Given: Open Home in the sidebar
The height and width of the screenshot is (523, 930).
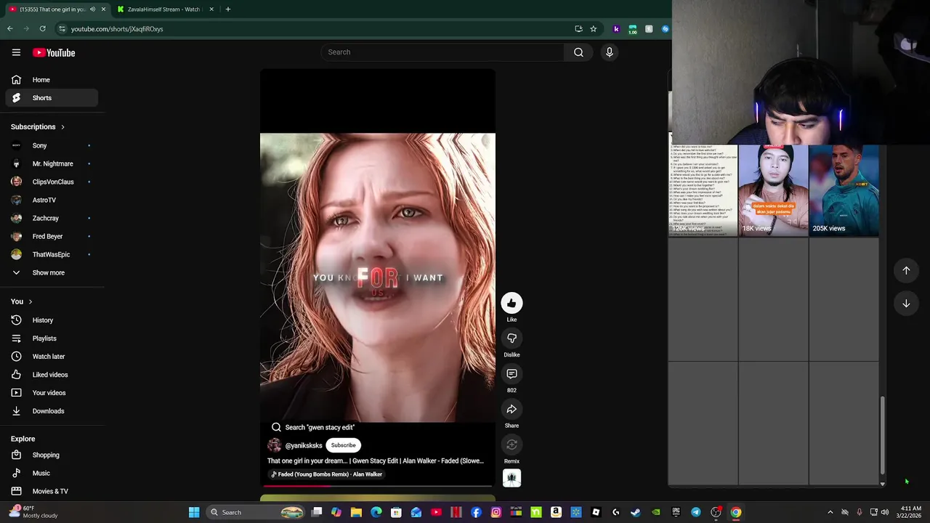Looking at the screenshot, I should (x=51, y=80).
